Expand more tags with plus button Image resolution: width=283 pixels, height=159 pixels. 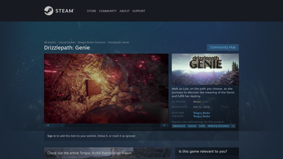pos(233,126)
